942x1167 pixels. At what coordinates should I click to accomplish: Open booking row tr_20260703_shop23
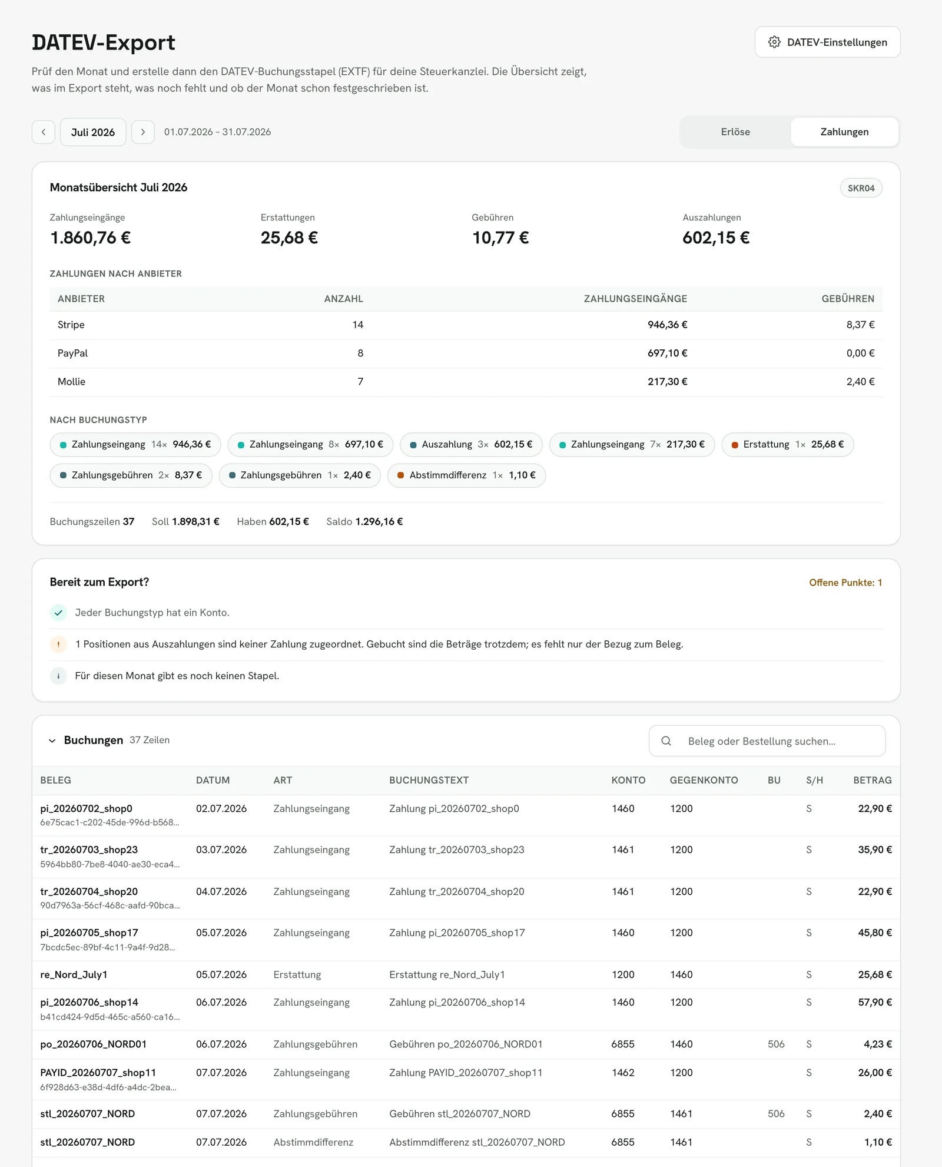[x=466, y=857]
